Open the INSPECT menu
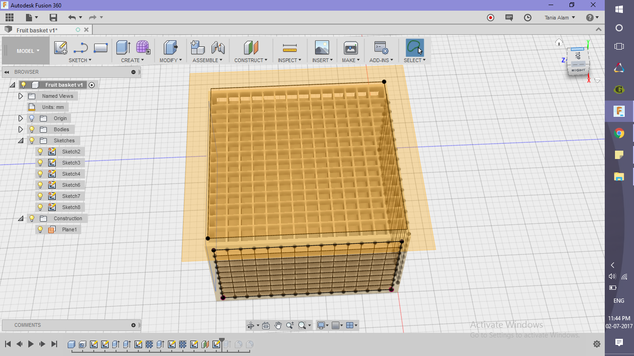Screen dimensions: 634x356 click(290, 60)
